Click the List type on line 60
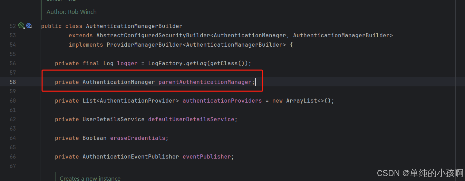Viewport: 465px width, 181px height. 89,101
